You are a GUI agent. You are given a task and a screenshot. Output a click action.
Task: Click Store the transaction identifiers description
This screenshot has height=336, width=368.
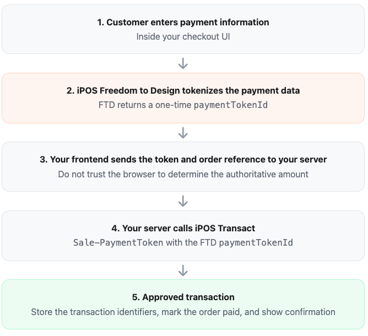click(x=183, y=312)
